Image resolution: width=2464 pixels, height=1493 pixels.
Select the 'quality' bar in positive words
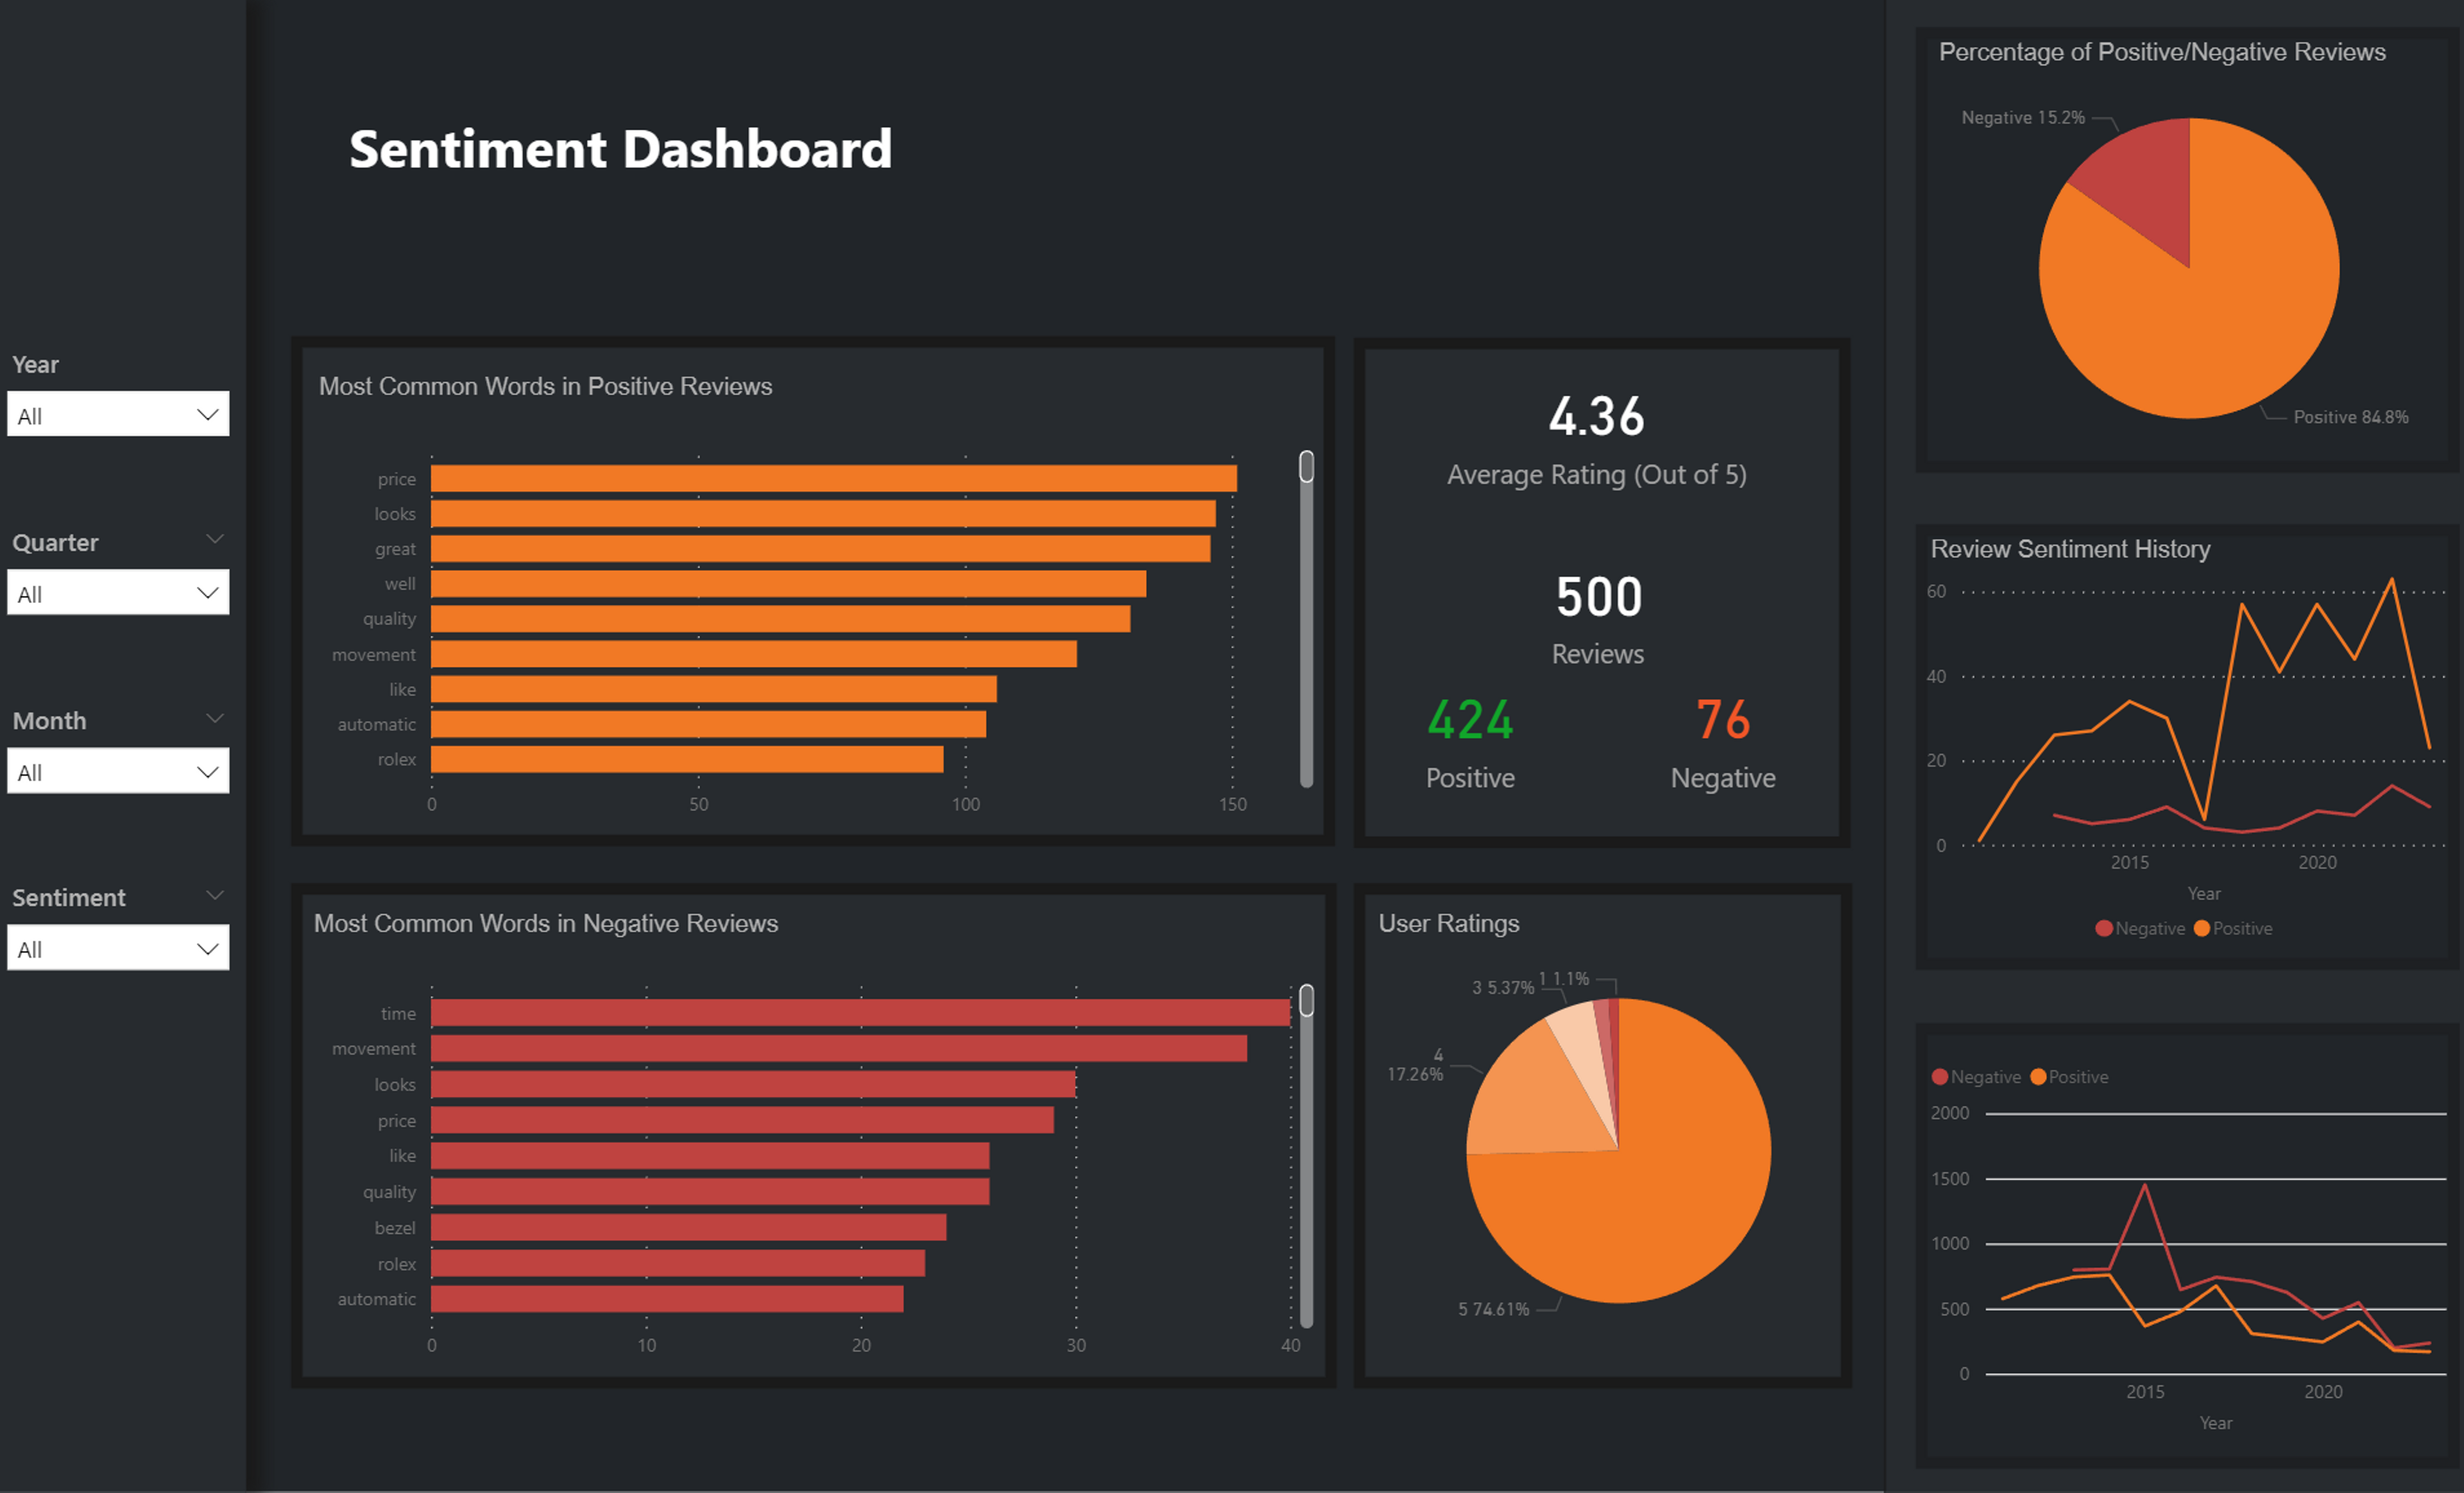click(x=781, y=619)
